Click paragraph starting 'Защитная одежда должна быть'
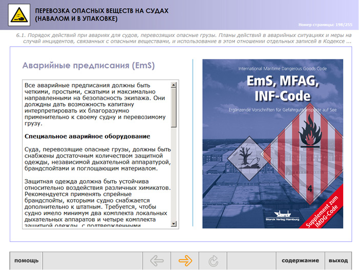359x270 pixels. pyautogui.click(x=97, y=203)
